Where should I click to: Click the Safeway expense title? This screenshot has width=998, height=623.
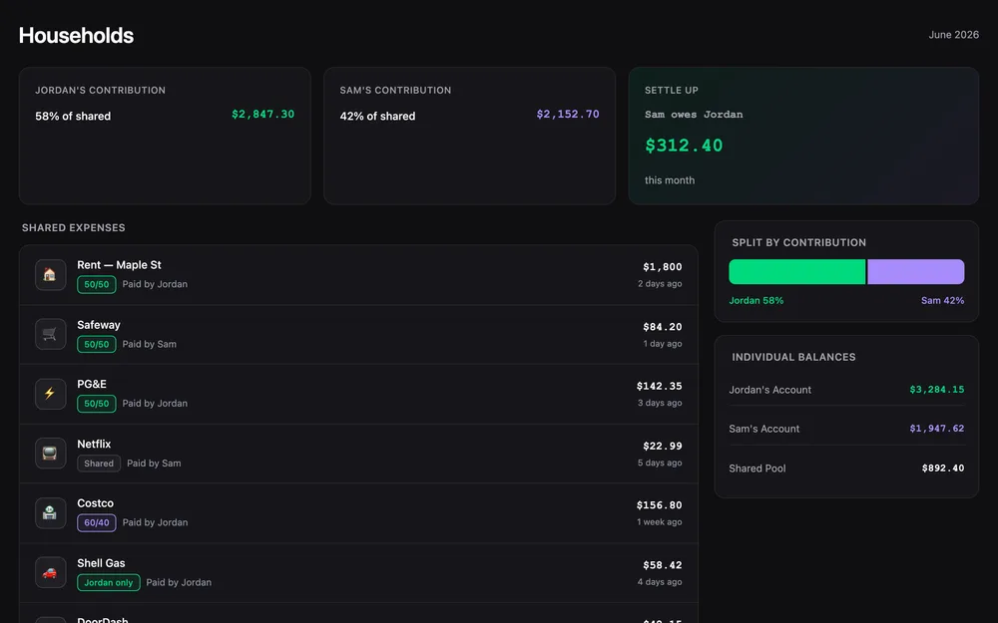point(99,325)
